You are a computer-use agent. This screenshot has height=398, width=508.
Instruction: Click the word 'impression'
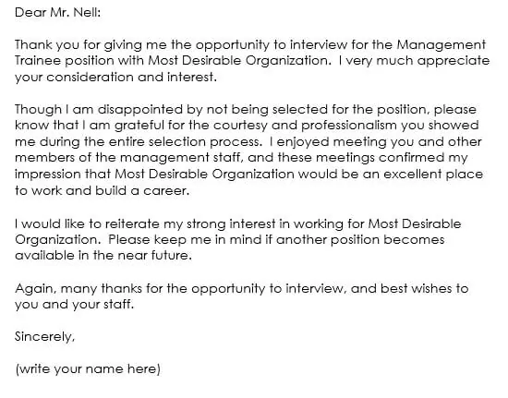coord(48,175)
